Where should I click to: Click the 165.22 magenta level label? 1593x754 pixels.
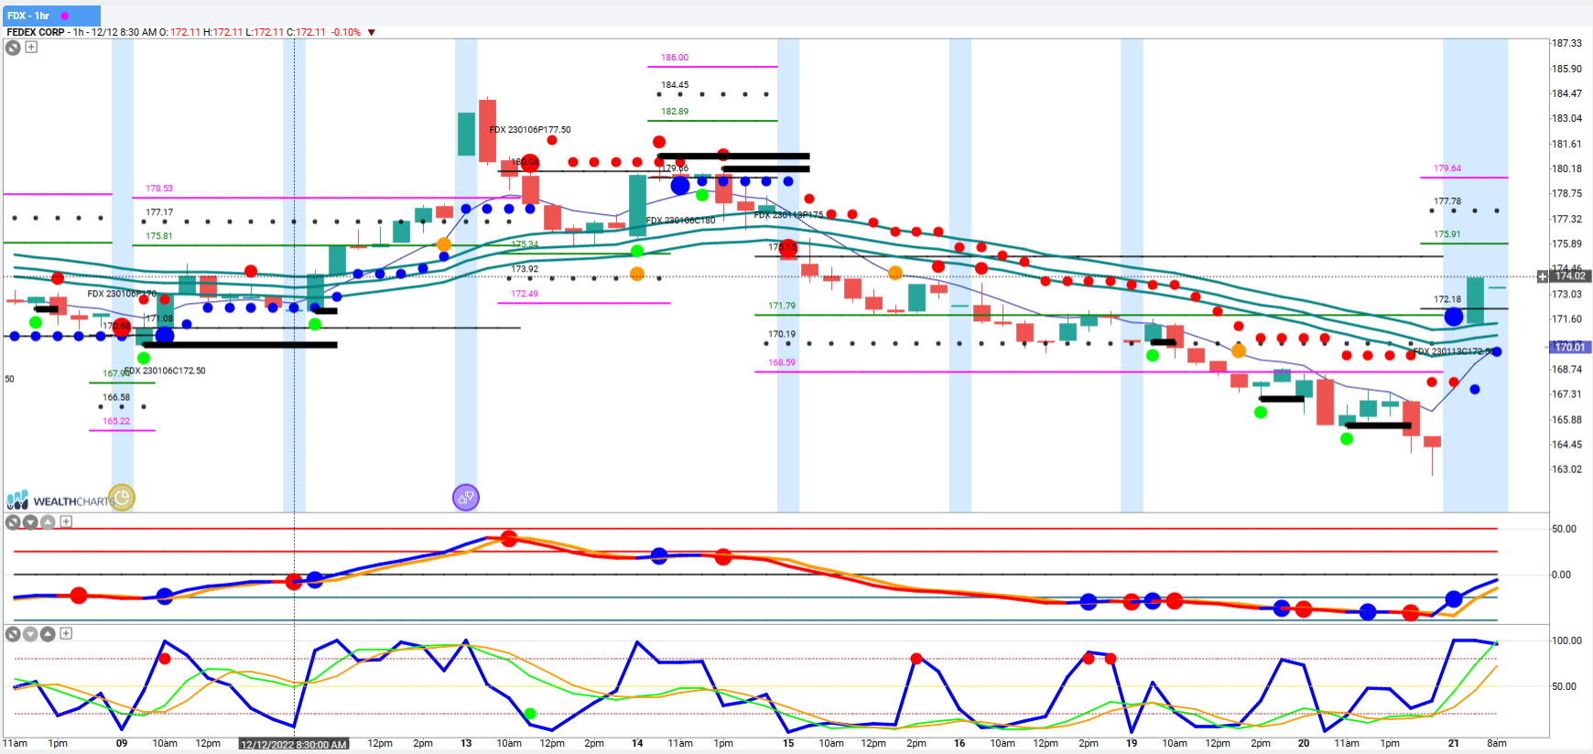coord(116,421)
